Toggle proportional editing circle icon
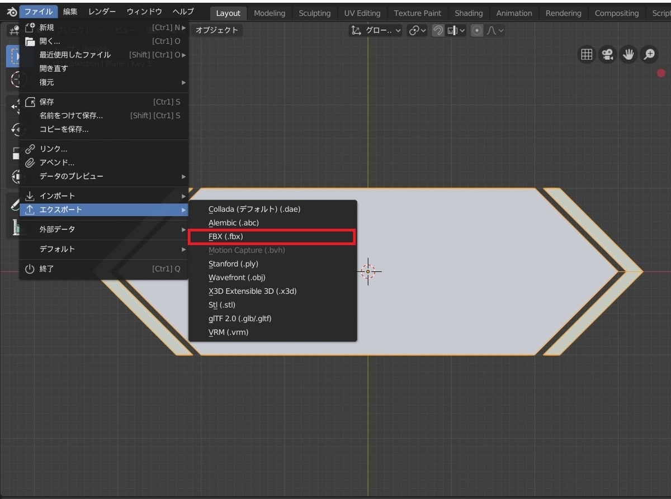 click(477, 31)
